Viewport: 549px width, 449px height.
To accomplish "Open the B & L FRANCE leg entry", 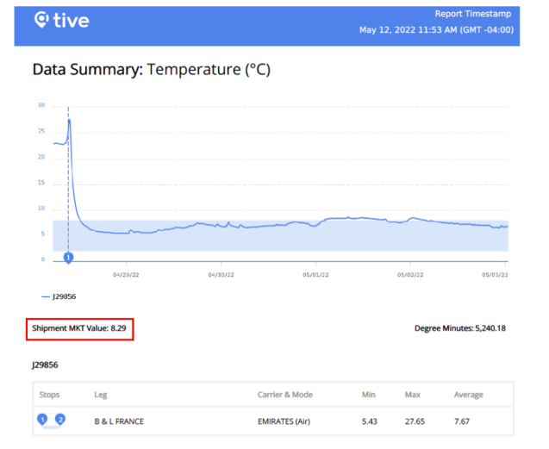I will [119, 421].
